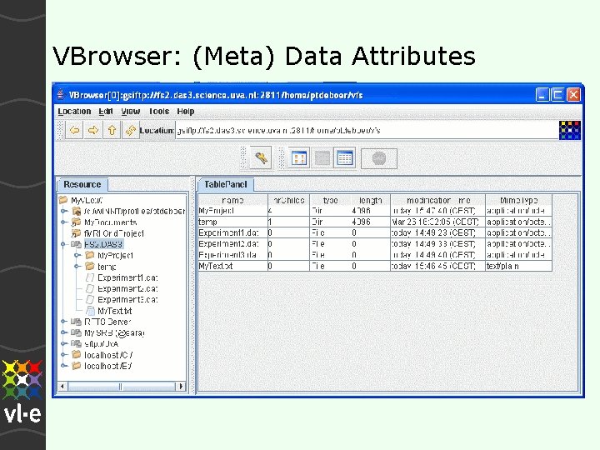Select Experiment2.dat in the resource tree
The height and width of the screenshot is (450, 600).
127,288
